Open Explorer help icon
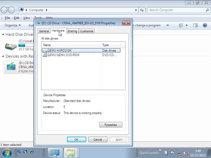 (x=205, y=25)
